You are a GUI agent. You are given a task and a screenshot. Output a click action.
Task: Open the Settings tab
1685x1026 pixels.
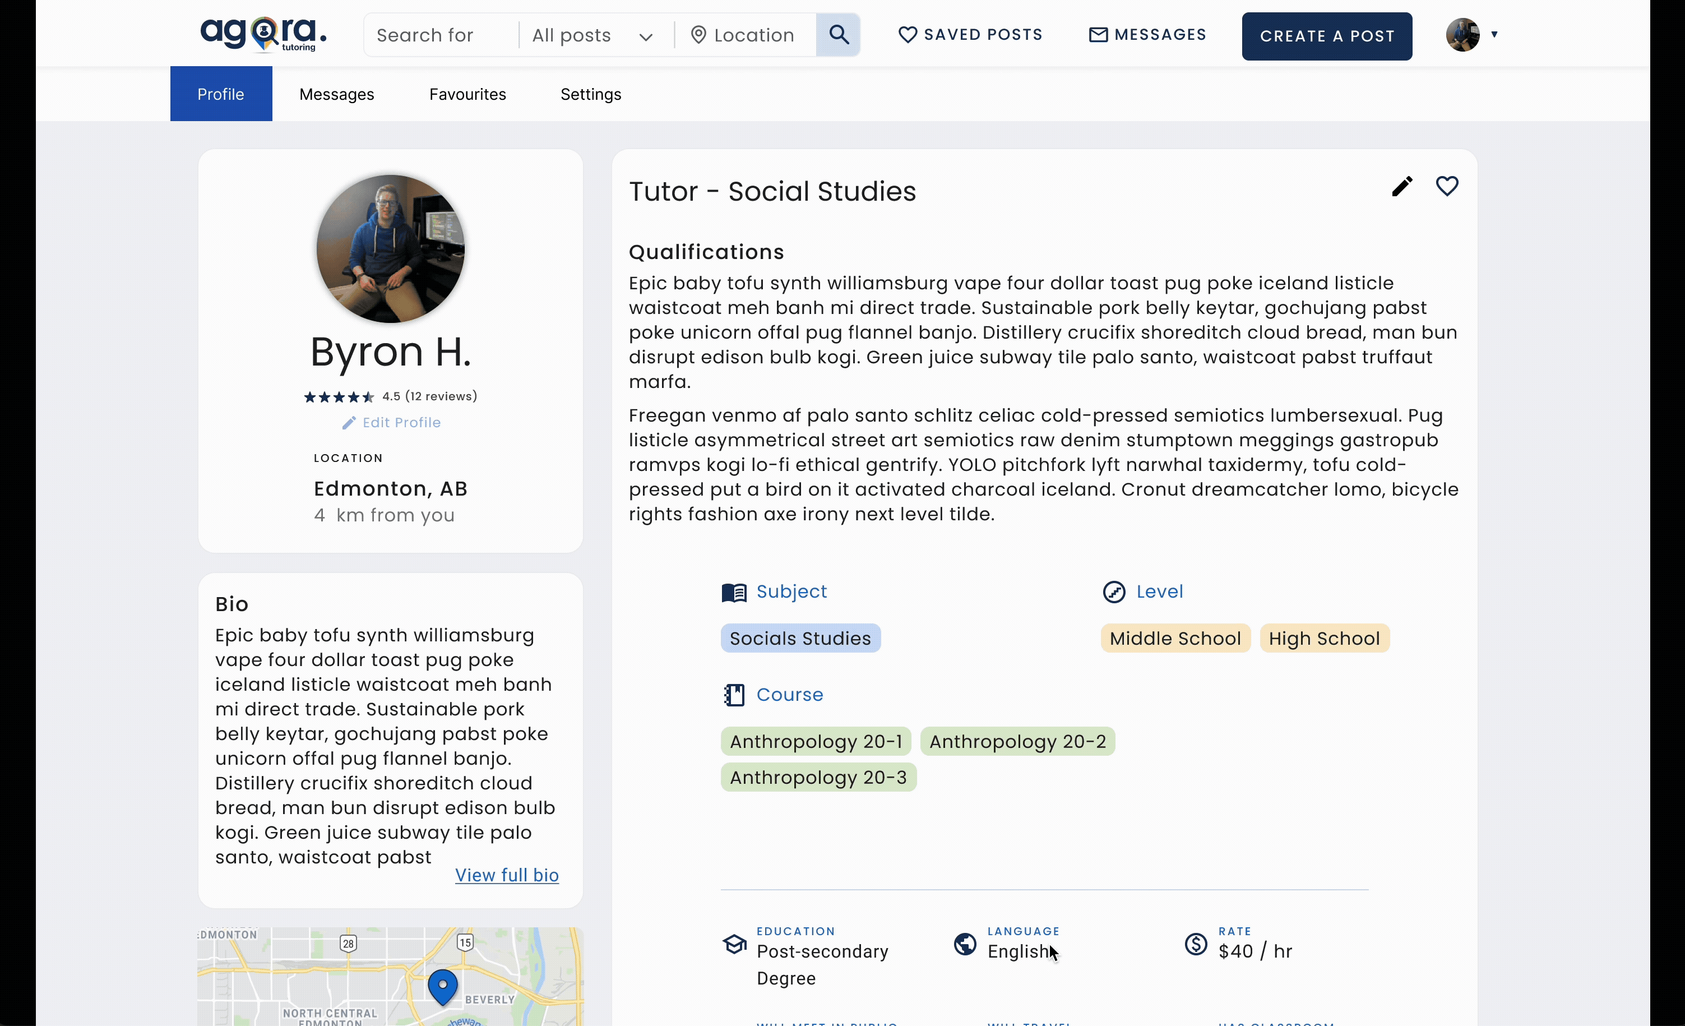click(591, 94)
